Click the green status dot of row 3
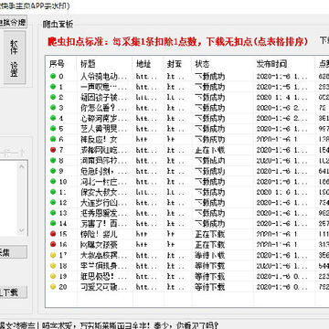This screenshot has height=329, width=329. coord(53,108)
